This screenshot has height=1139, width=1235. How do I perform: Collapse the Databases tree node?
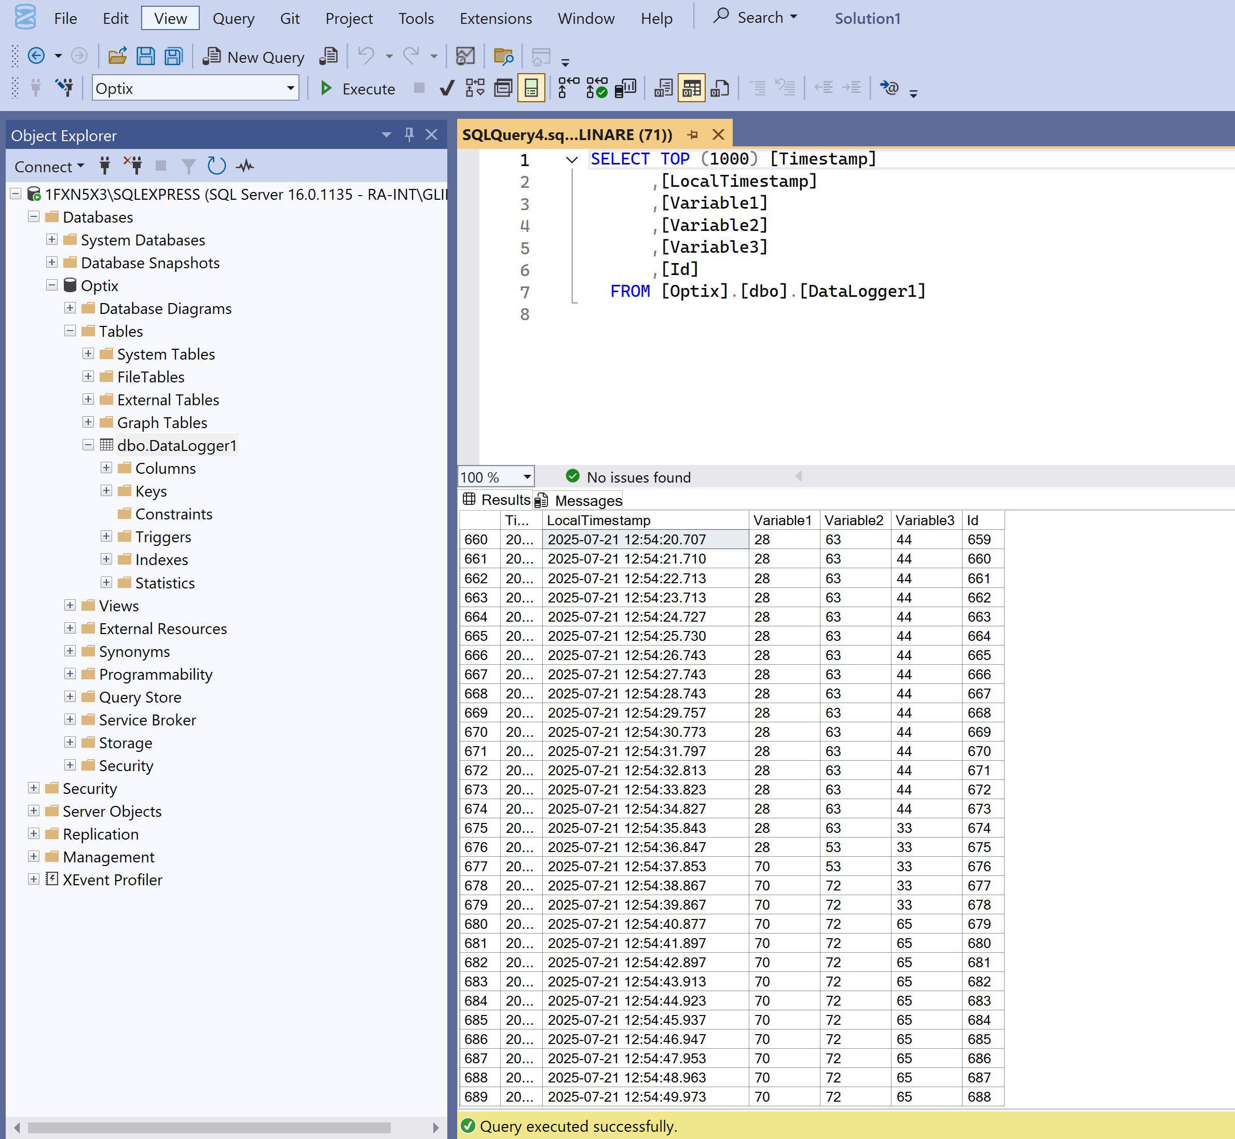[34, 217]
